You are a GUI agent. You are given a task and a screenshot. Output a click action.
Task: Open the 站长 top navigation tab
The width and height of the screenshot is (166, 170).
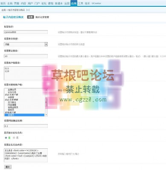tap(87, 3)
